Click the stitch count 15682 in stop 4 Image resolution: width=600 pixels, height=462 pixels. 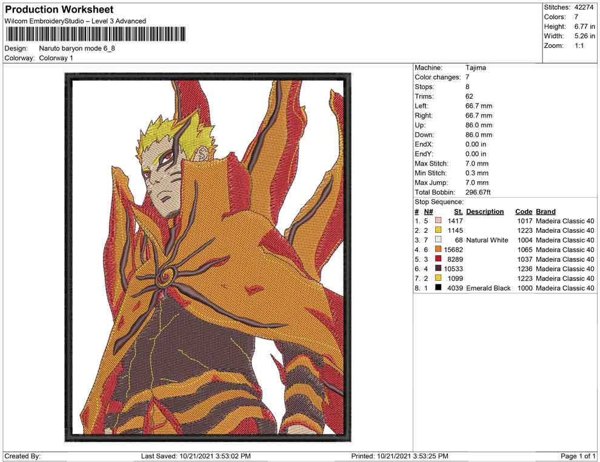(x=453, y=250)
